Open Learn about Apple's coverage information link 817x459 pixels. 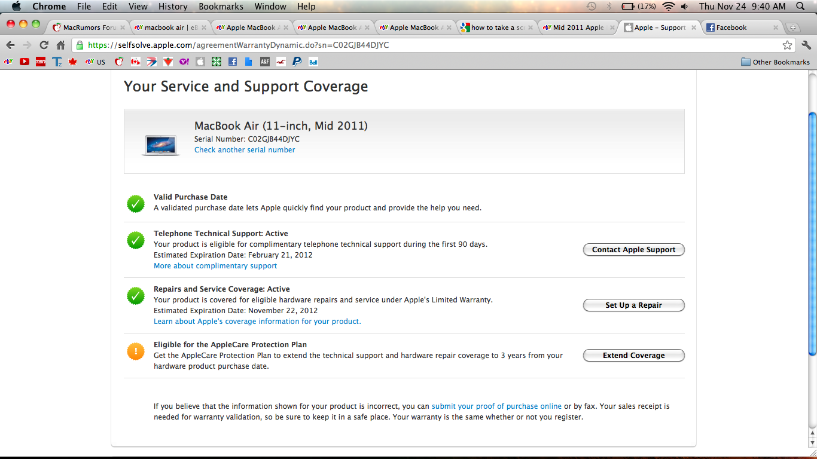[x=257, y=322]
